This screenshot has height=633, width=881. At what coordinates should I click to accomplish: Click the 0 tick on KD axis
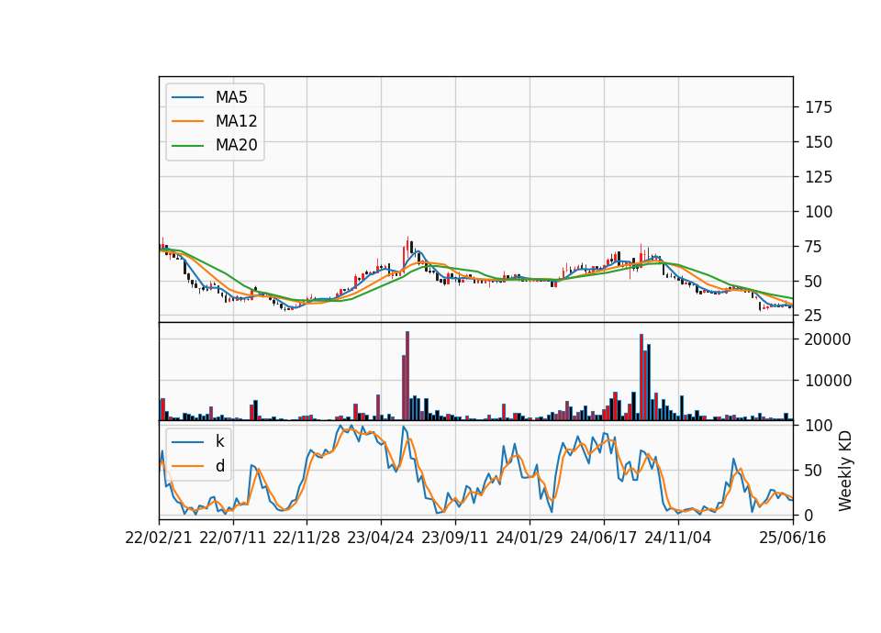click(809, 515)
